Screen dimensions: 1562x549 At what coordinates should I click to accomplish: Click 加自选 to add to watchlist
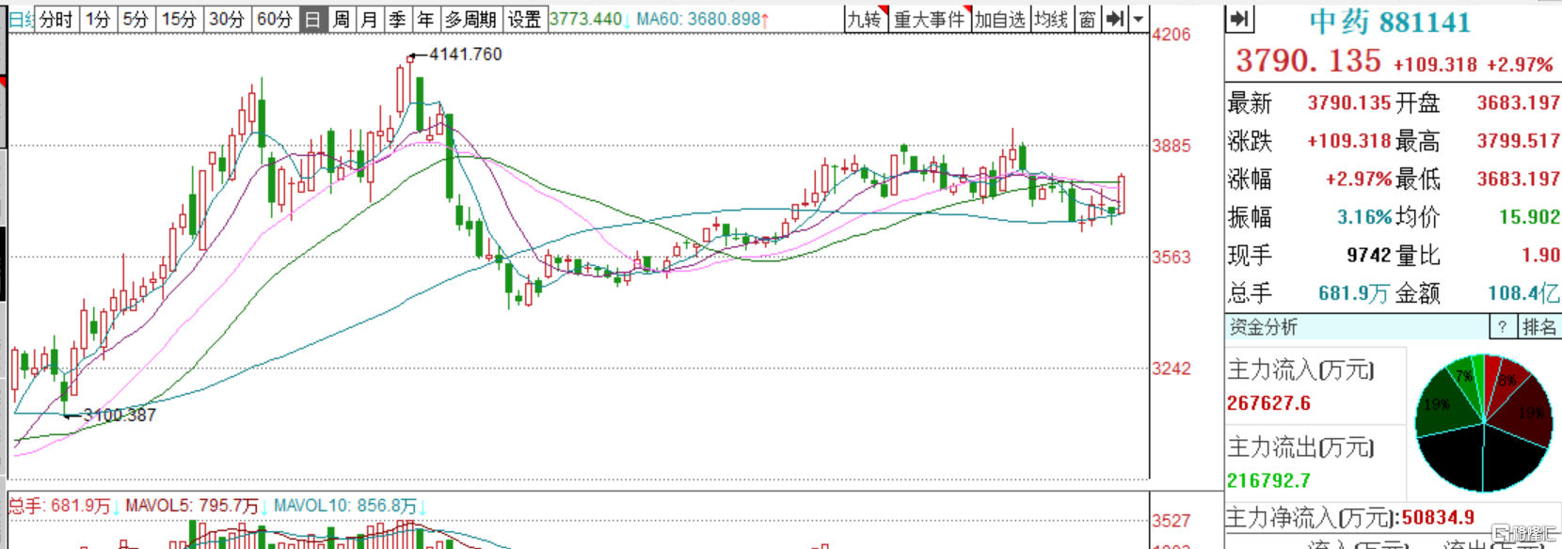(x=999, y=19)
